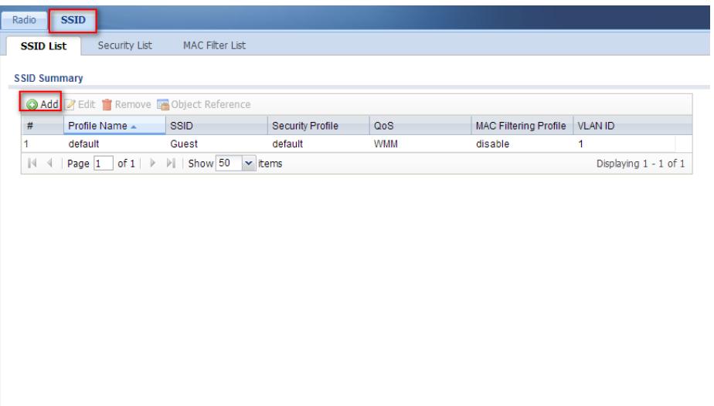The width and height of the screenshot is (714, 406).
Task: Select the 'Guest' SSID cell
Action: point(216,144)
